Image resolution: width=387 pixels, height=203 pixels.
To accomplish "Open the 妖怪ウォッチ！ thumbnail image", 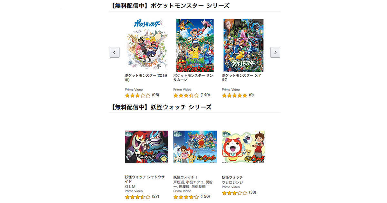I will [x=195, y=147].
